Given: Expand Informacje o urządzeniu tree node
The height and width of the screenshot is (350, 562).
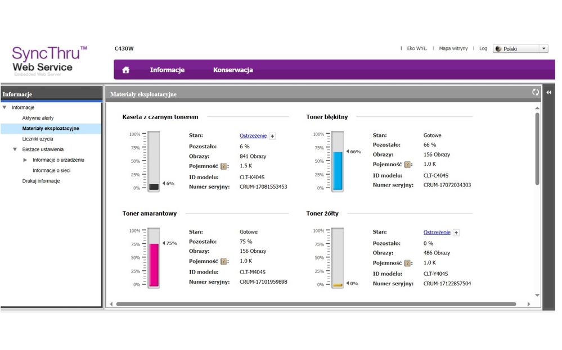Looking at the screenshot, I should (x=25, y=160).
